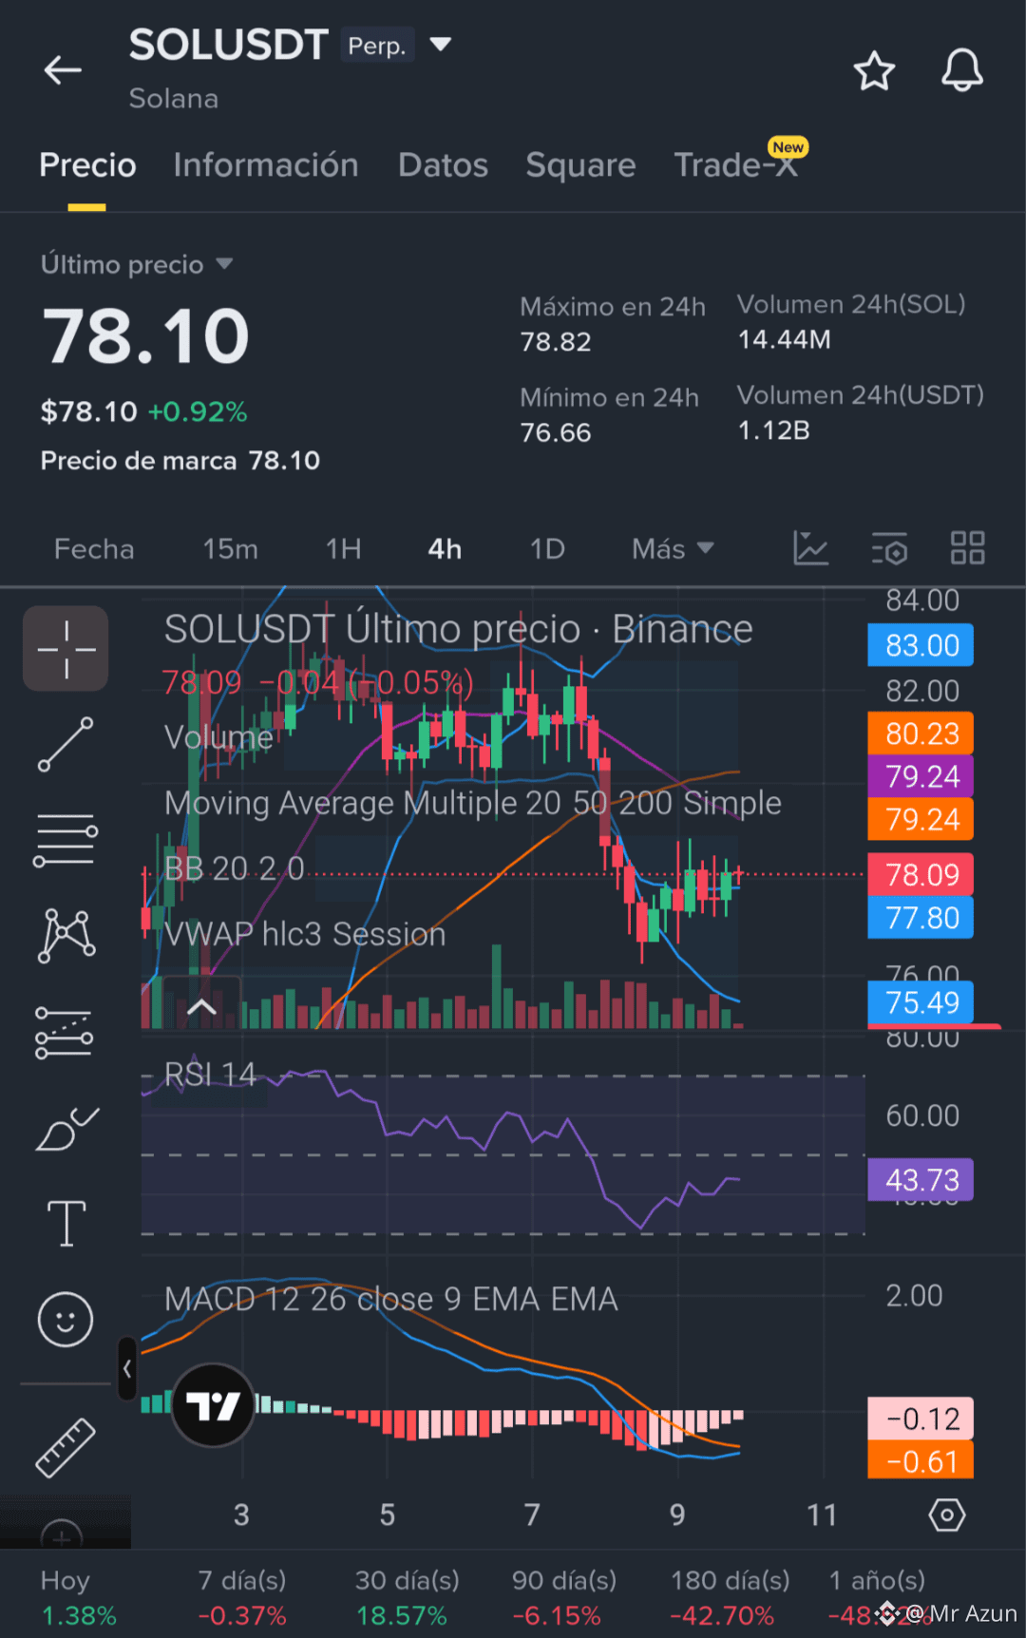Viewport: 1026px width, 1638px height.
Task: Select the 90 día(s) performance period
Action: [564, 1597]
